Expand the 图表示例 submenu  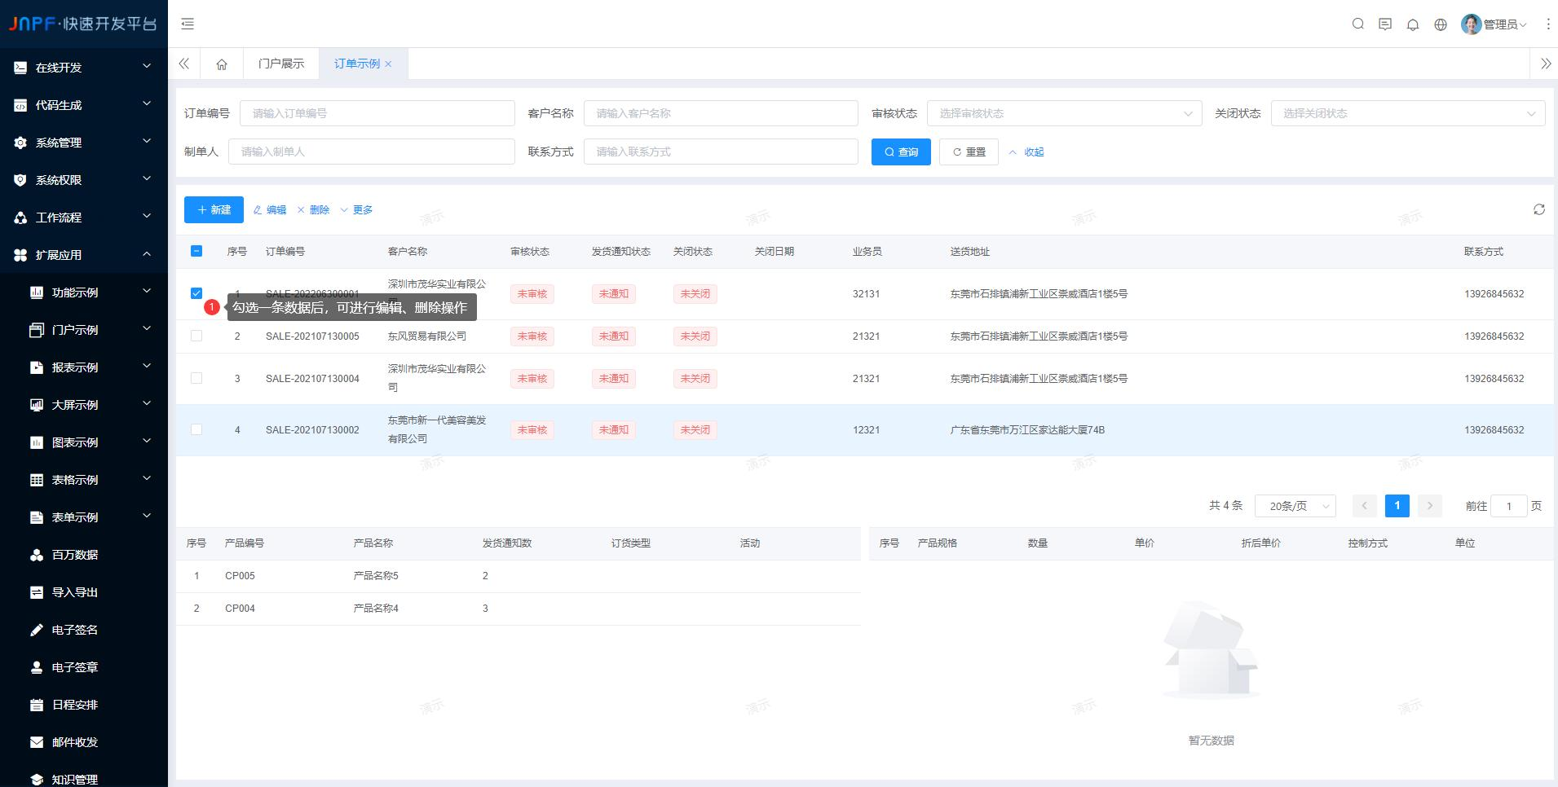[x=84, y=442]
